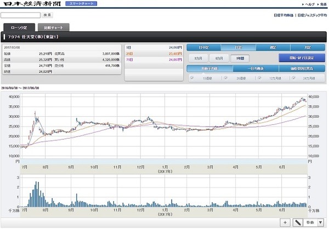Click the volume value 3,807,800株
This screenshot has height=229, width=329.
coord(111,54)
